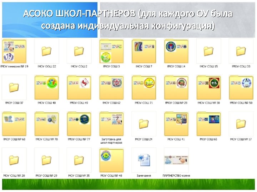Open the МОУ СОШ 3 folder
The width and height of the screenshot is (257, 192).
[111, 51]
